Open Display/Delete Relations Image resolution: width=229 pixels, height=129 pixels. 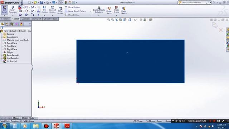pyautogui.click(x=99, y=10)
